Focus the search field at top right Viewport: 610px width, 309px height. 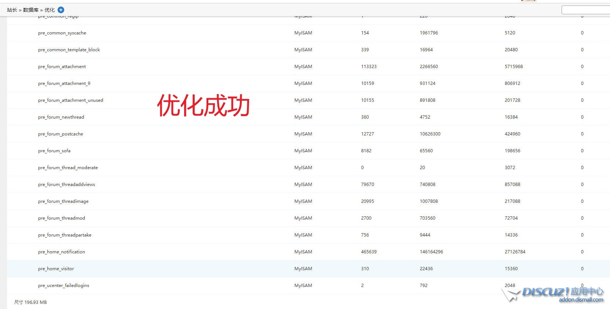(586, 10)
